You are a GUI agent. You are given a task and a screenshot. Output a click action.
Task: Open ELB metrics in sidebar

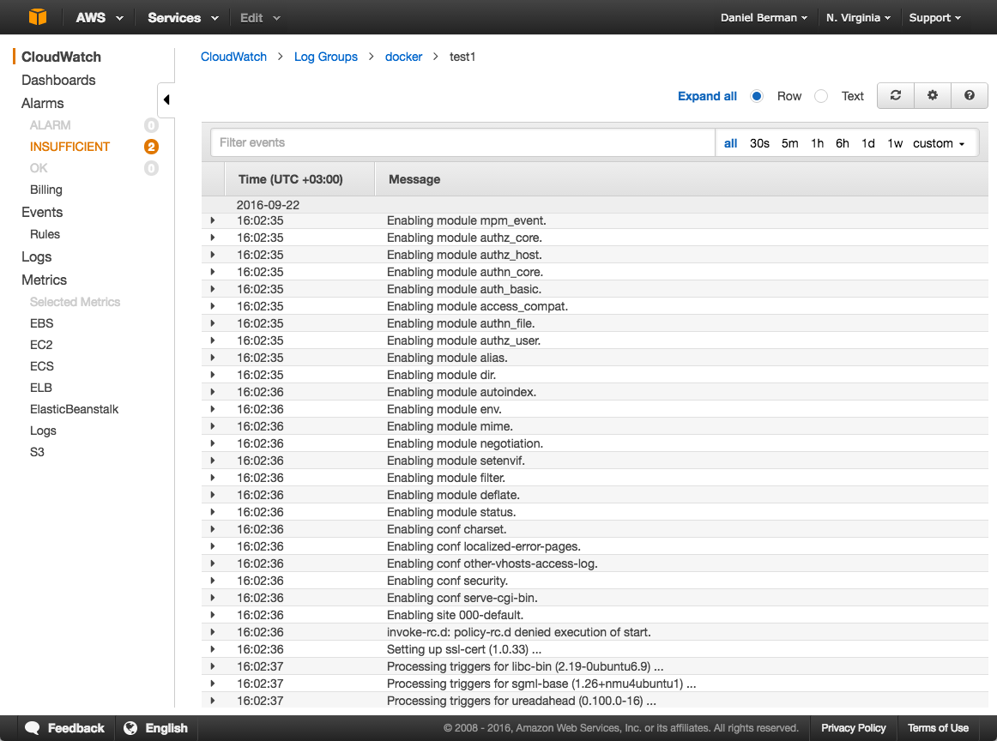pos(40,388)
